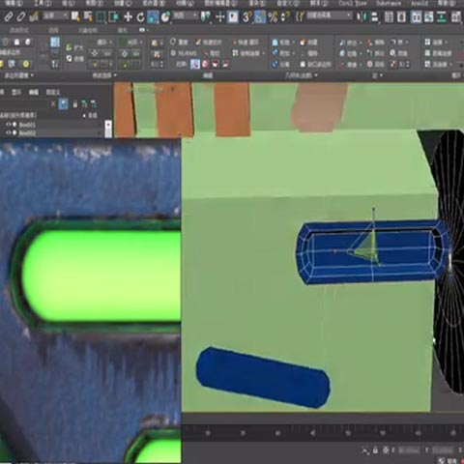The width and height of the screenshot is (464, 464).
Task: Click Bind to Space Warp icon
Action: click(34, 16)
